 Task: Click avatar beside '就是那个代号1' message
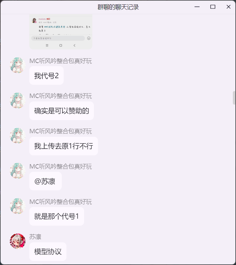click(x=18, y=206)
